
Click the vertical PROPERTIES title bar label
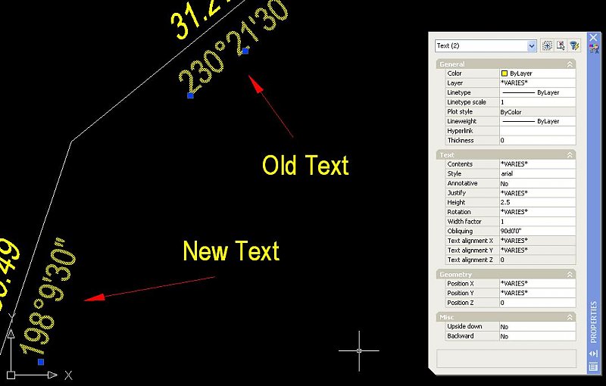tap(593, 322)
